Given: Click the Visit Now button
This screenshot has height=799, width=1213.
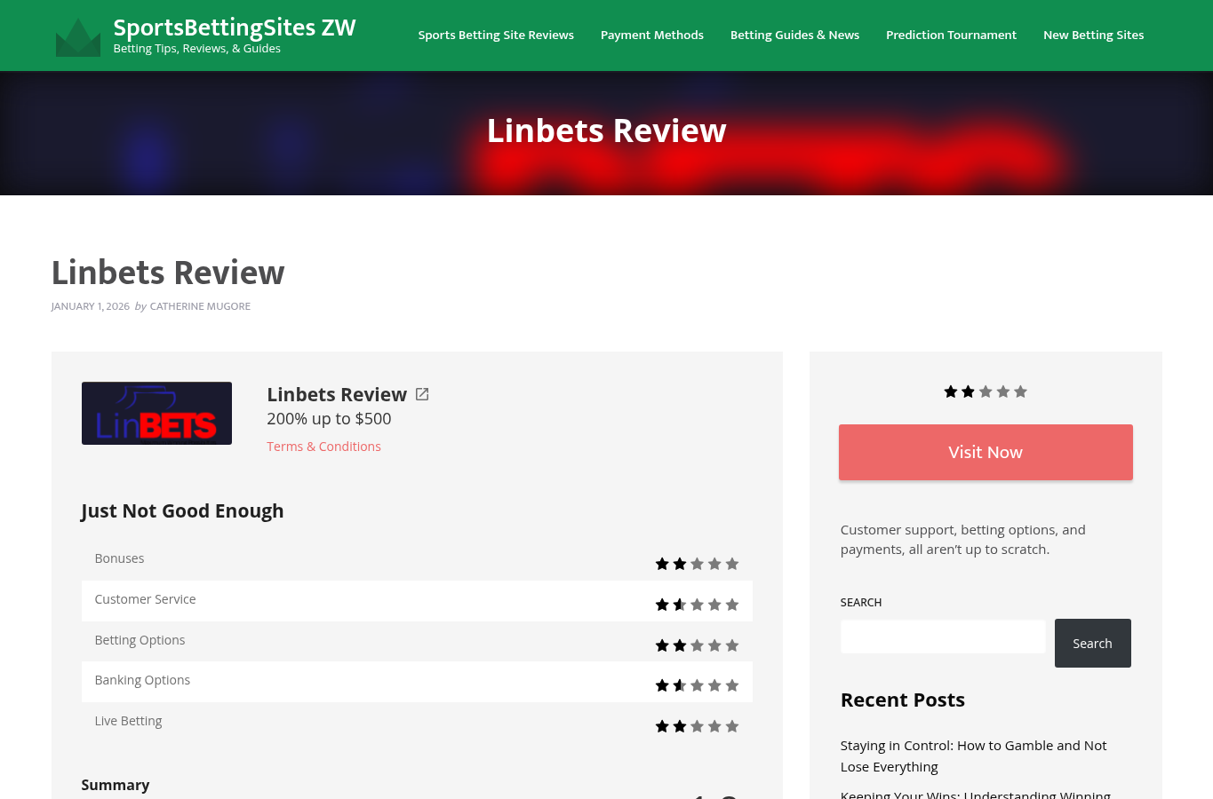Looking at the screenshot, I should pos(986,452).
